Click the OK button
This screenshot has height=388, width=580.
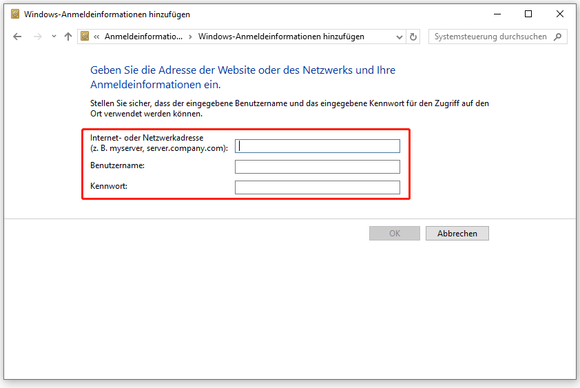(x=395, y=233)
